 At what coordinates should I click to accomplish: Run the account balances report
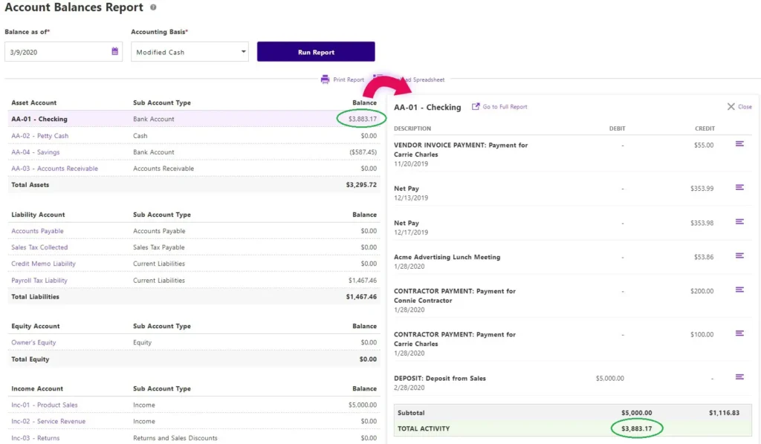pyautogui.click(x=316, y=51)
